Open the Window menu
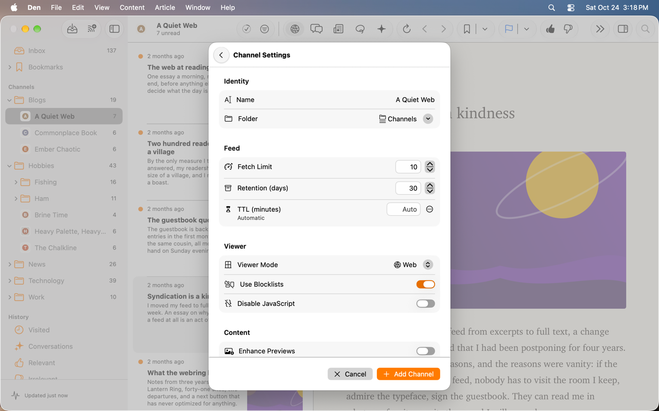The width and height of the screenshot is (659, 411). (198, 8)
